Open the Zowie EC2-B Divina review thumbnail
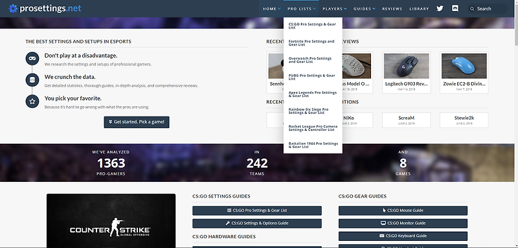The image size is (518, 248). (x=464, y=66)
